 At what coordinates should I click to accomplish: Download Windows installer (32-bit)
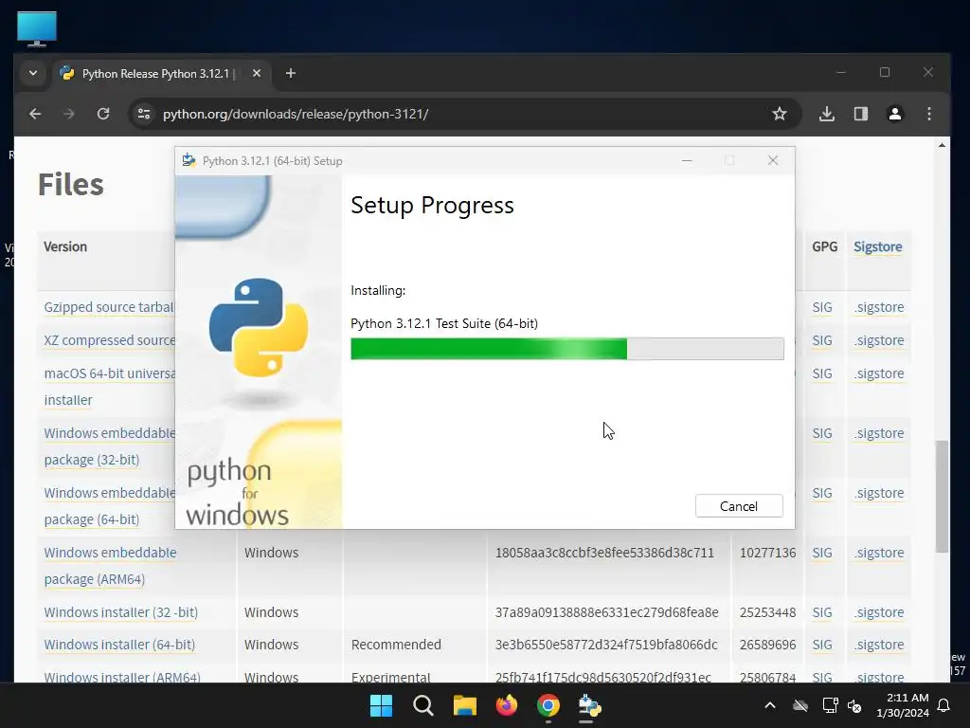pyautogui.click(x=120, y=612)
